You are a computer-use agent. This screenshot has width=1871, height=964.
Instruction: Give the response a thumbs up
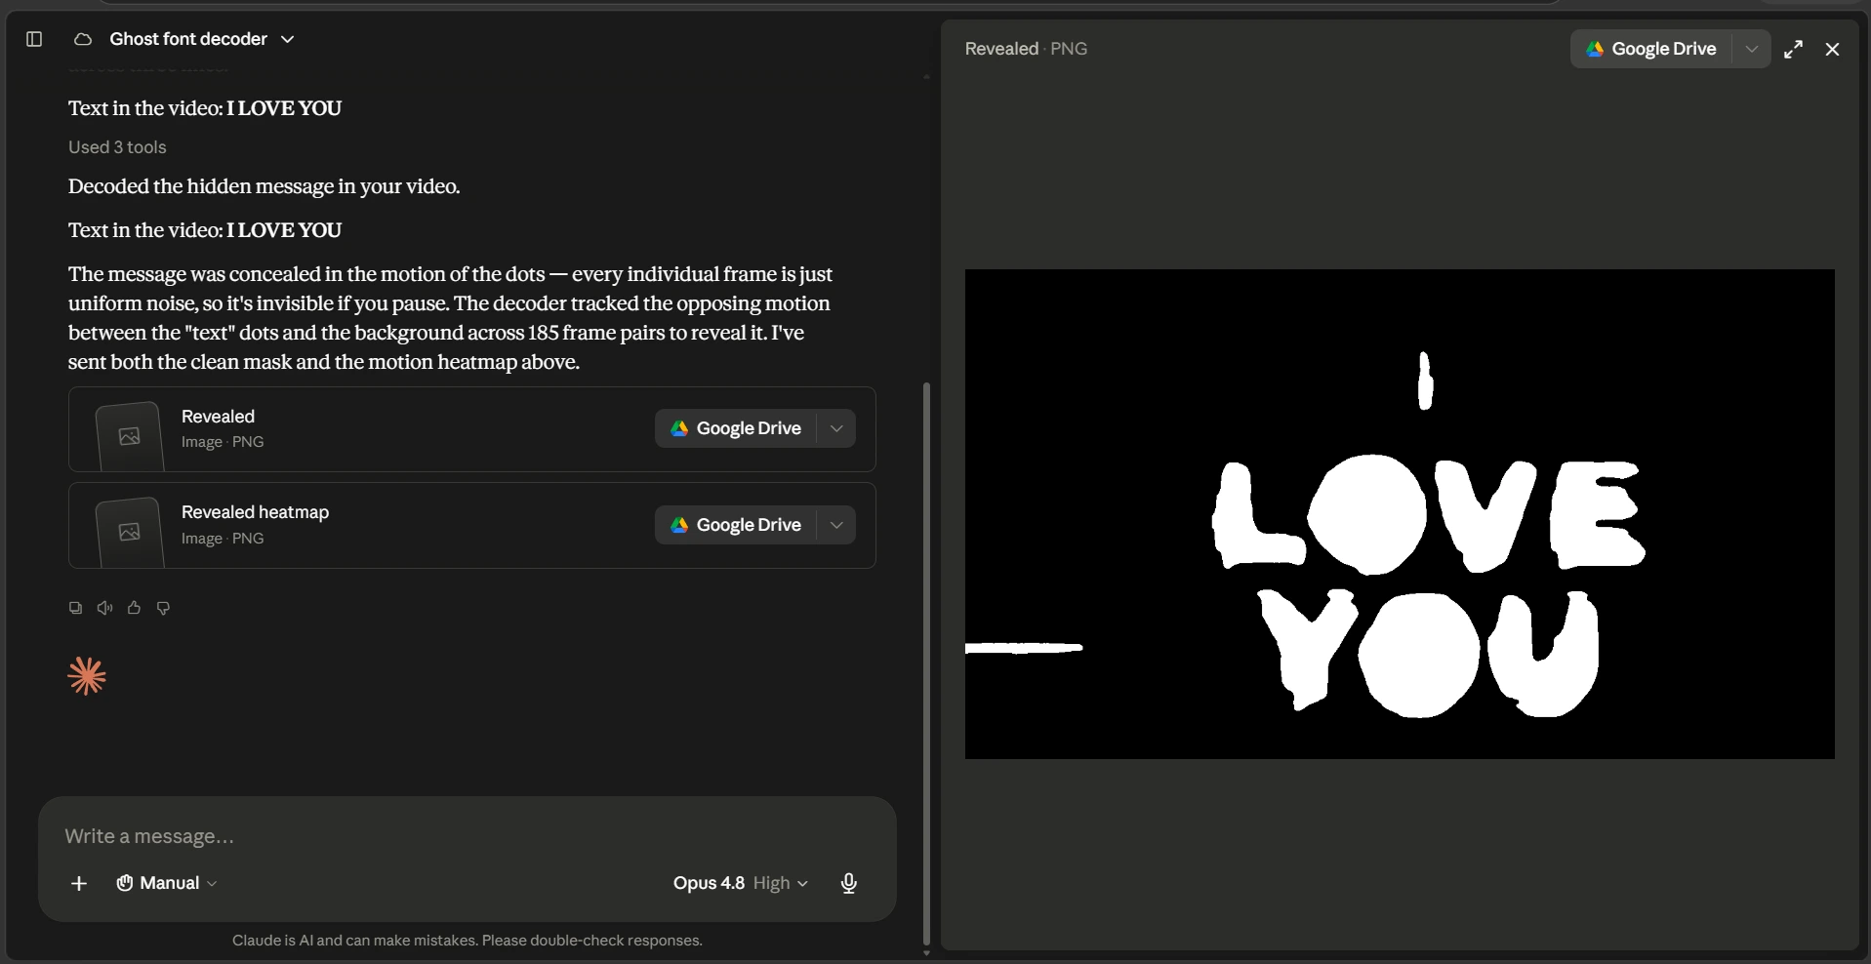coord(134,608)
